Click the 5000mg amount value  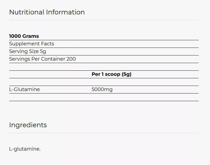(x=102, y=89)
